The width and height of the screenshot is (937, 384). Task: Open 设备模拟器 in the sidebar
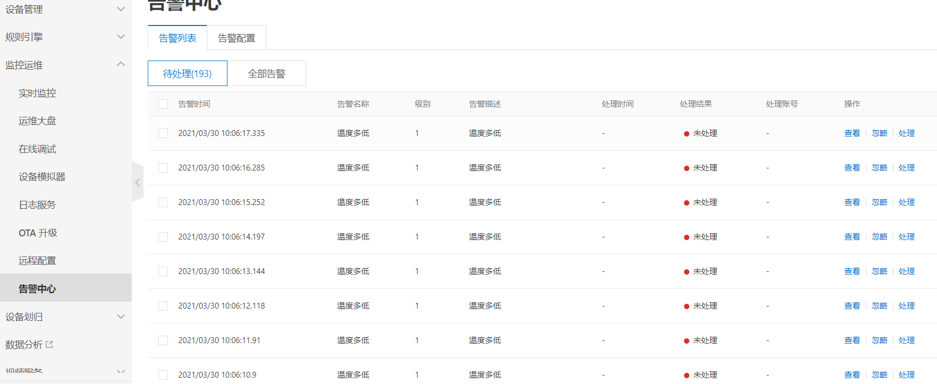pos(42,176)
